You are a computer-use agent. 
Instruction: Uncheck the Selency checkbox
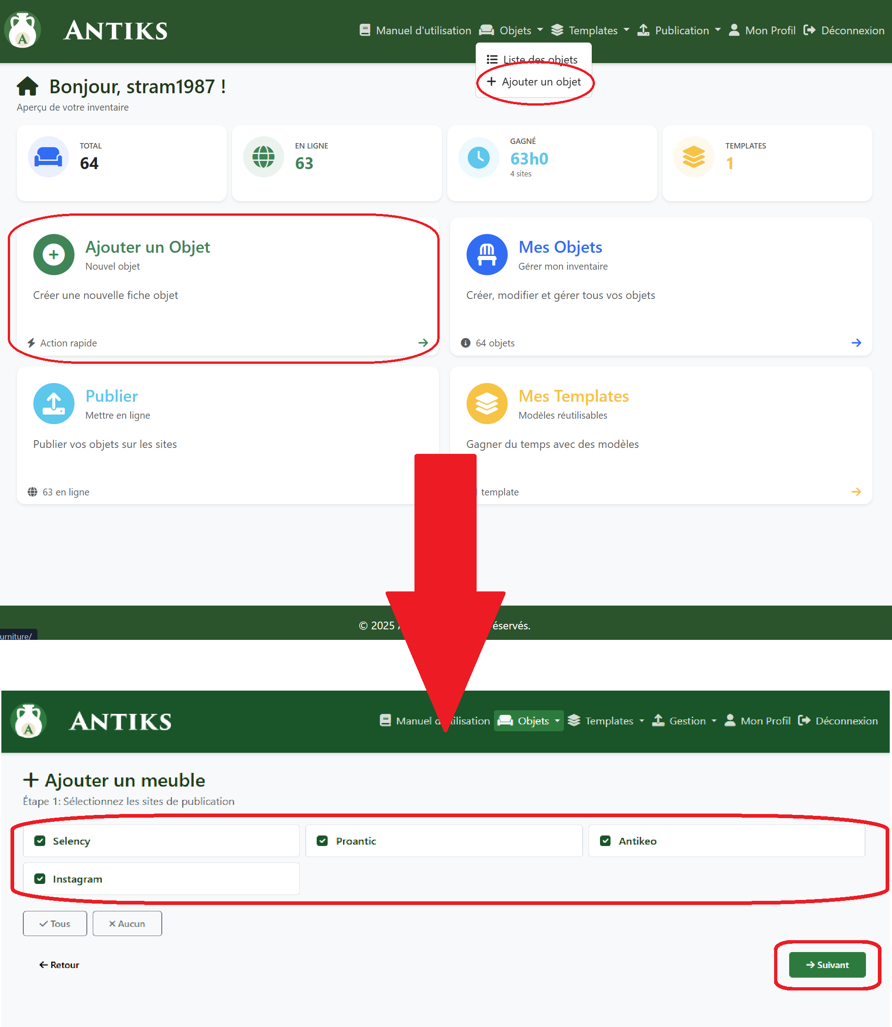click(x=40, y=841)
